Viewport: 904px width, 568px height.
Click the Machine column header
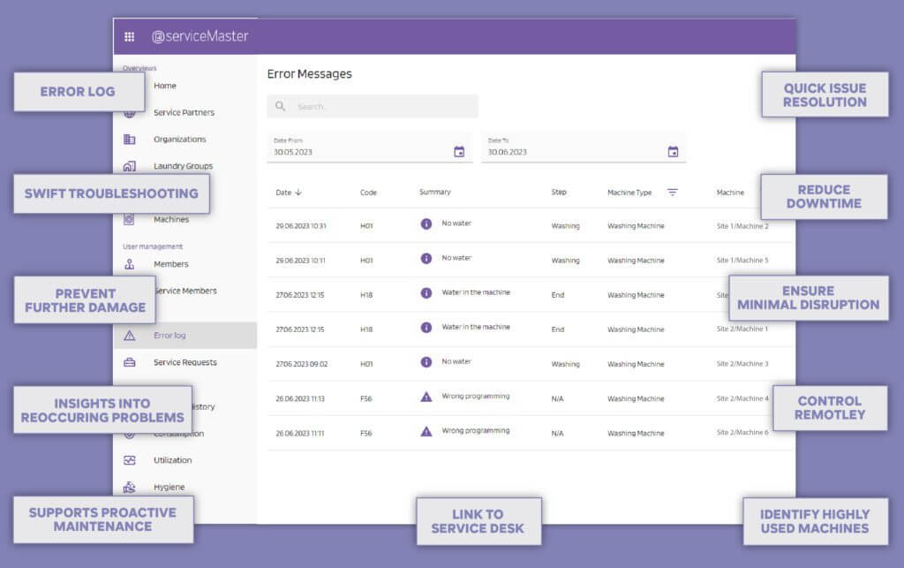point(730,193)
